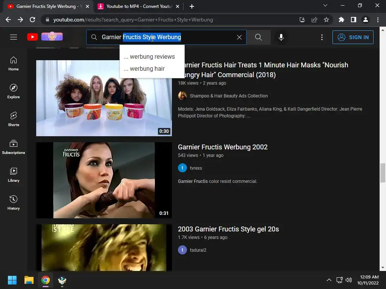Choose '... werbung reviews' suggestion

[x=152, y=56]
